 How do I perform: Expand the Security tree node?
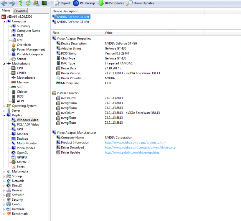click(4, 200)
